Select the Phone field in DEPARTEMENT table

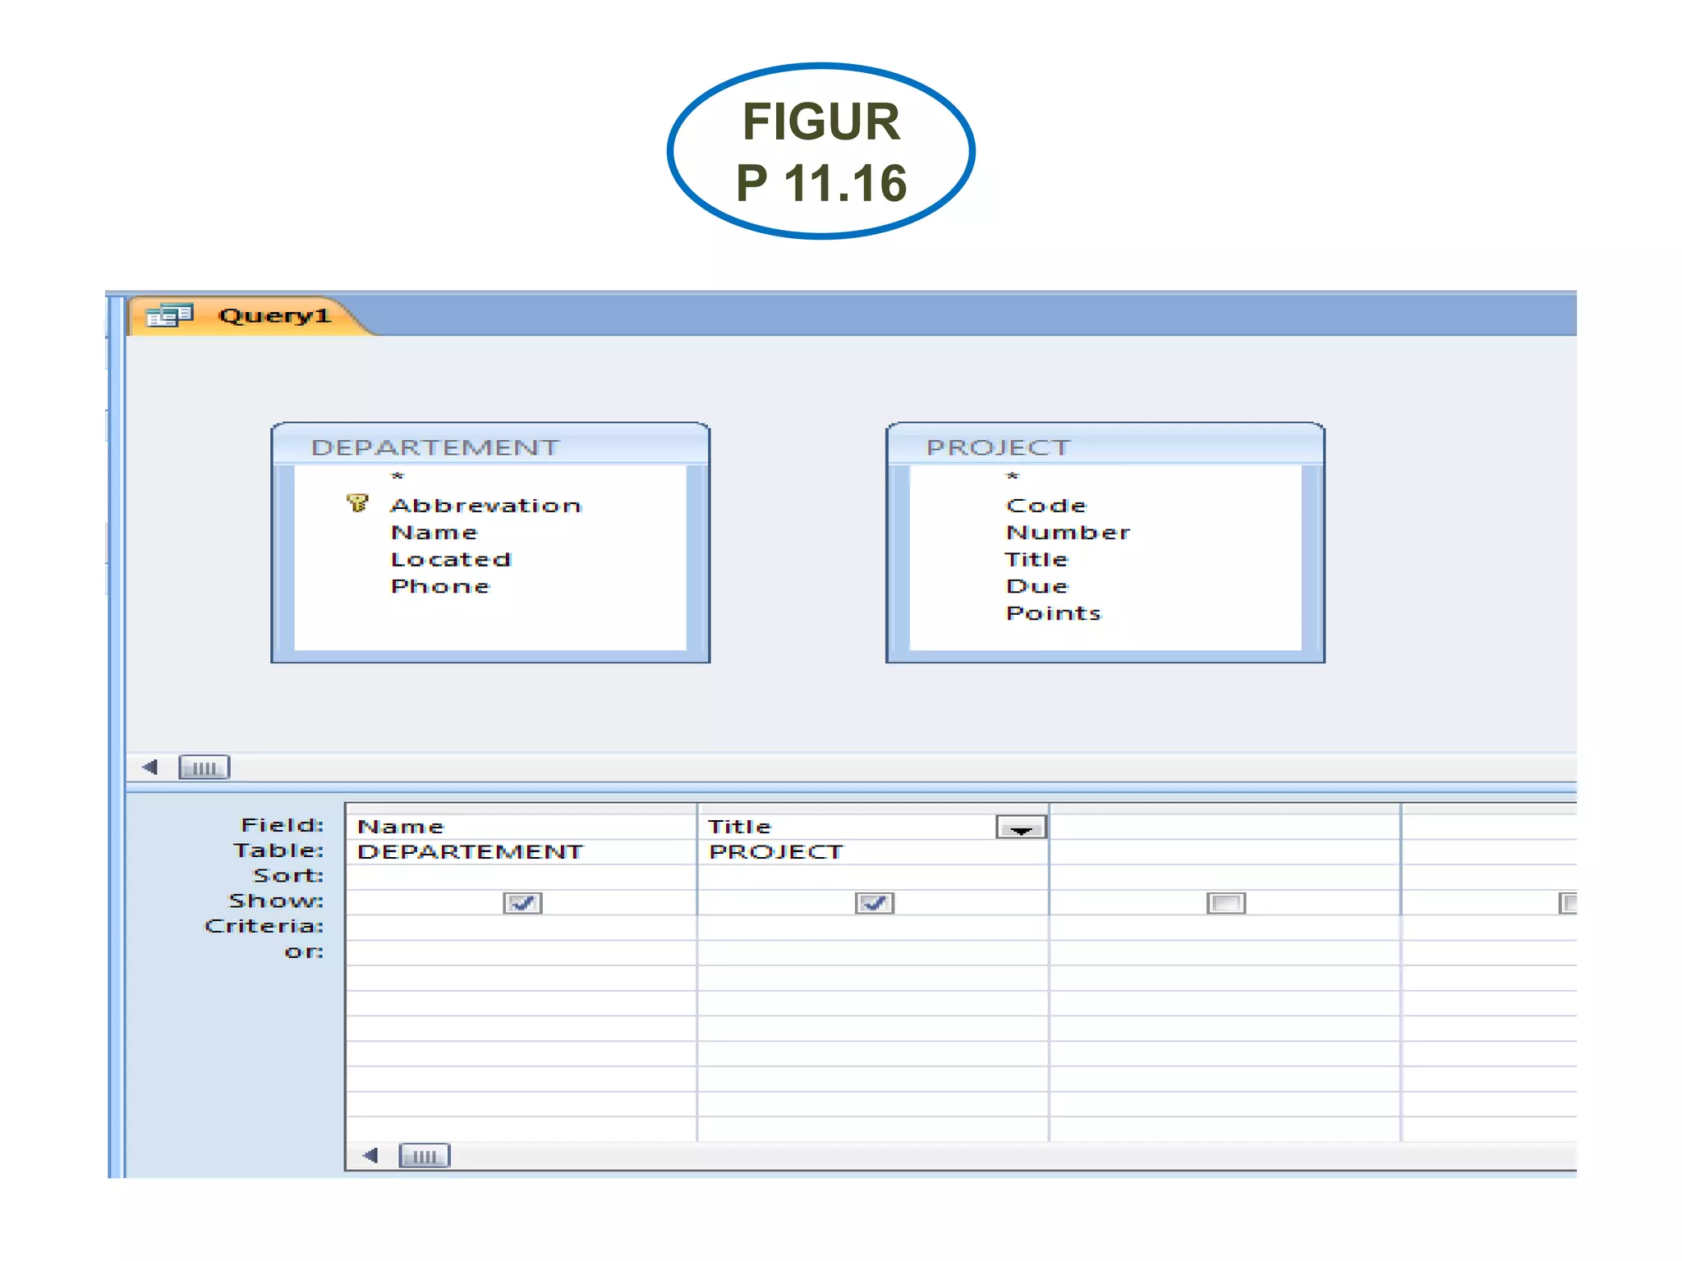440,586
